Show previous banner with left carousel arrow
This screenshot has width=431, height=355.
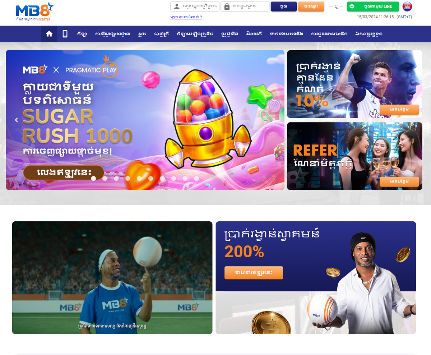pos(16,120)
